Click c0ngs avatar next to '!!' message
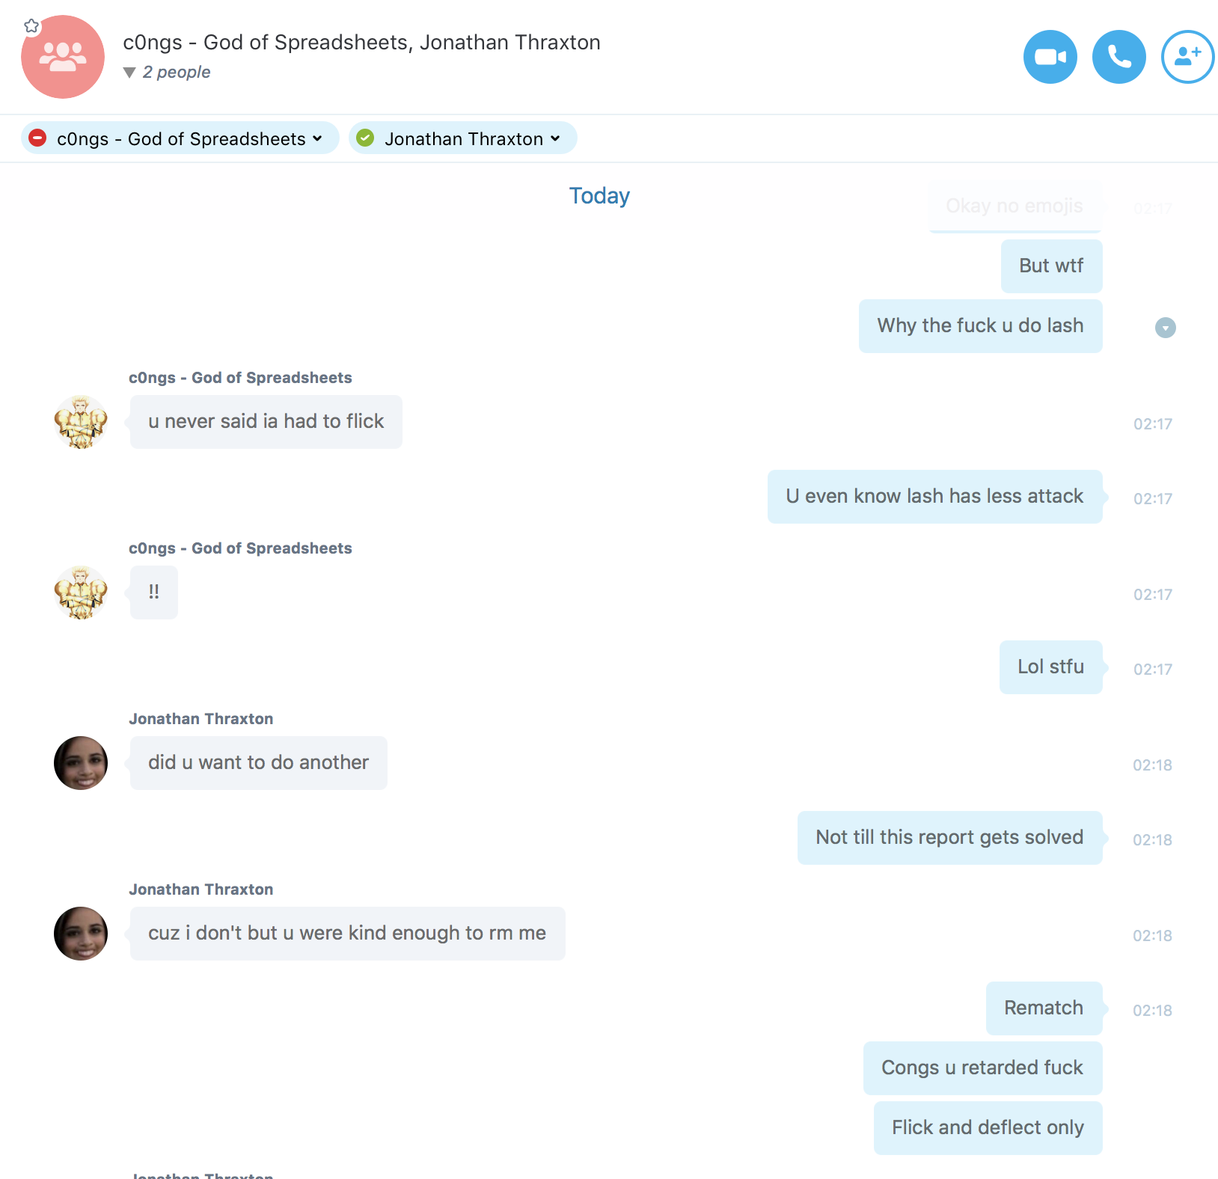1218x1179 pixels. 81,592
